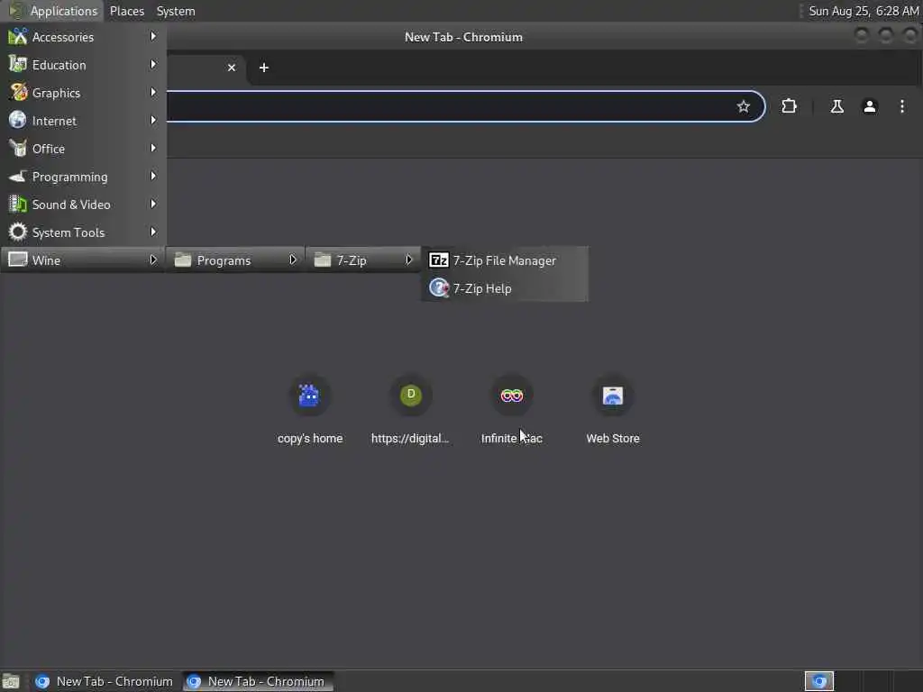Screen dimensions: 923x692
Task: Open the https://digital... shortcut
Action: [410, 410]
